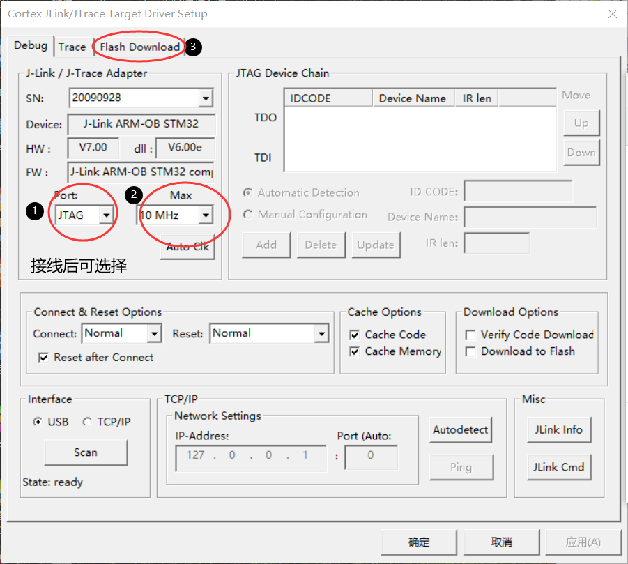Image resolution: width=628 pixels, height=564 pixels.
Task: Click the Device Name column header
Action: (413, 98)
